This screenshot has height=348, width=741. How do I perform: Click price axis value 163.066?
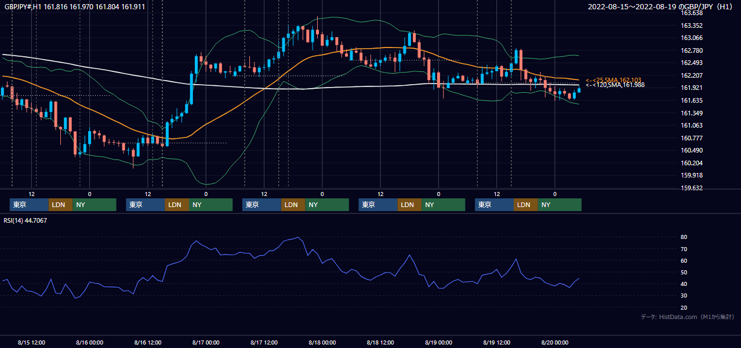691,38
